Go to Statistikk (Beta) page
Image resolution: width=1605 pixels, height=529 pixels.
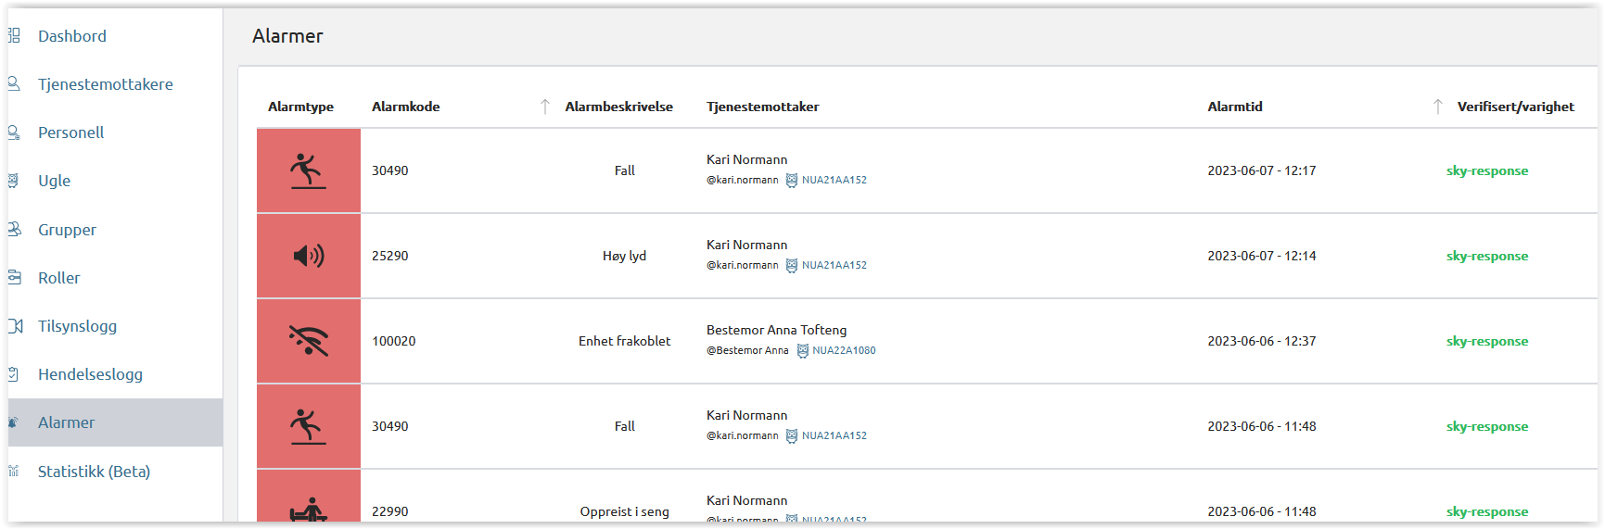pyautogui.click(x=94, y=472)
